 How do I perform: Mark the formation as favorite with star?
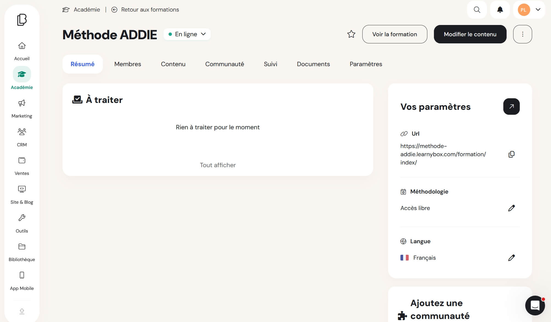351,34
